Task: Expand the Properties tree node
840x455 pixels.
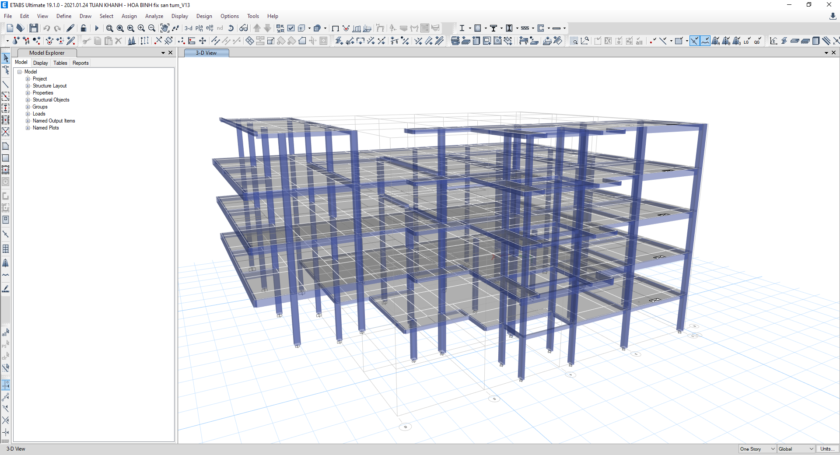Action: (28, 93)
